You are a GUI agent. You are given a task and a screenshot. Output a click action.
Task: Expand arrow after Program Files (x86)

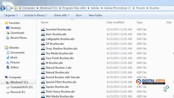pos(88,8)
